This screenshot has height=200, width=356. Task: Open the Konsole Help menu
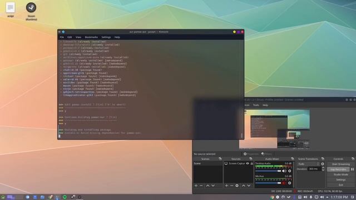[x=117, y=37]
